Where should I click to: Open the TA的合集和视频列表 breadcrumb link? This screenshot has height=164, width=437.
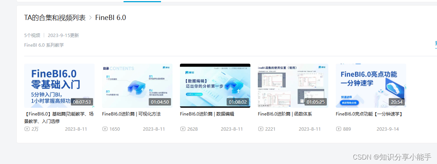point(55,18)
